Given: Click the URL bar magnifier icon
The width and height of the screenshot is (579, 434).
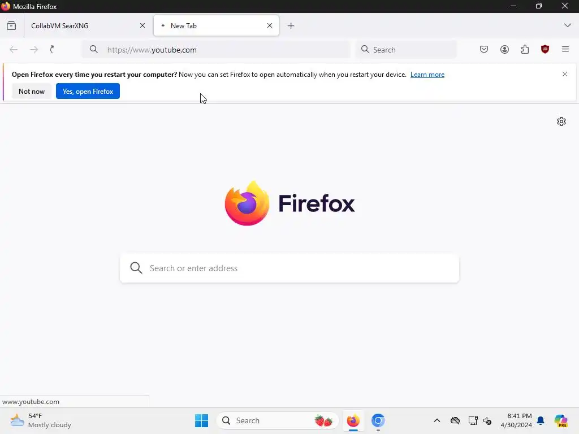Looking at the screenshot, I should click(x=94, y=50).
